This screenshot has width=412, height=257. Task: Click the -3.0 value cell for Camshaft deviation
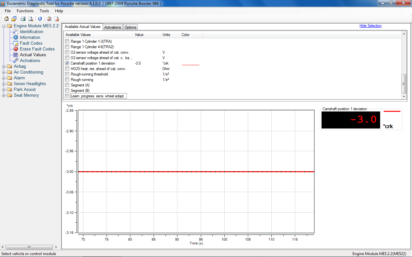coord(138,63)
